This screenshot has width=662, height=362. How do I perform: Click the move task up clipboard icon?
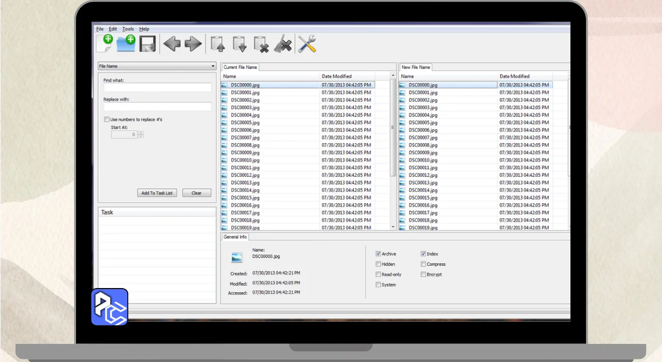(218, 44)
